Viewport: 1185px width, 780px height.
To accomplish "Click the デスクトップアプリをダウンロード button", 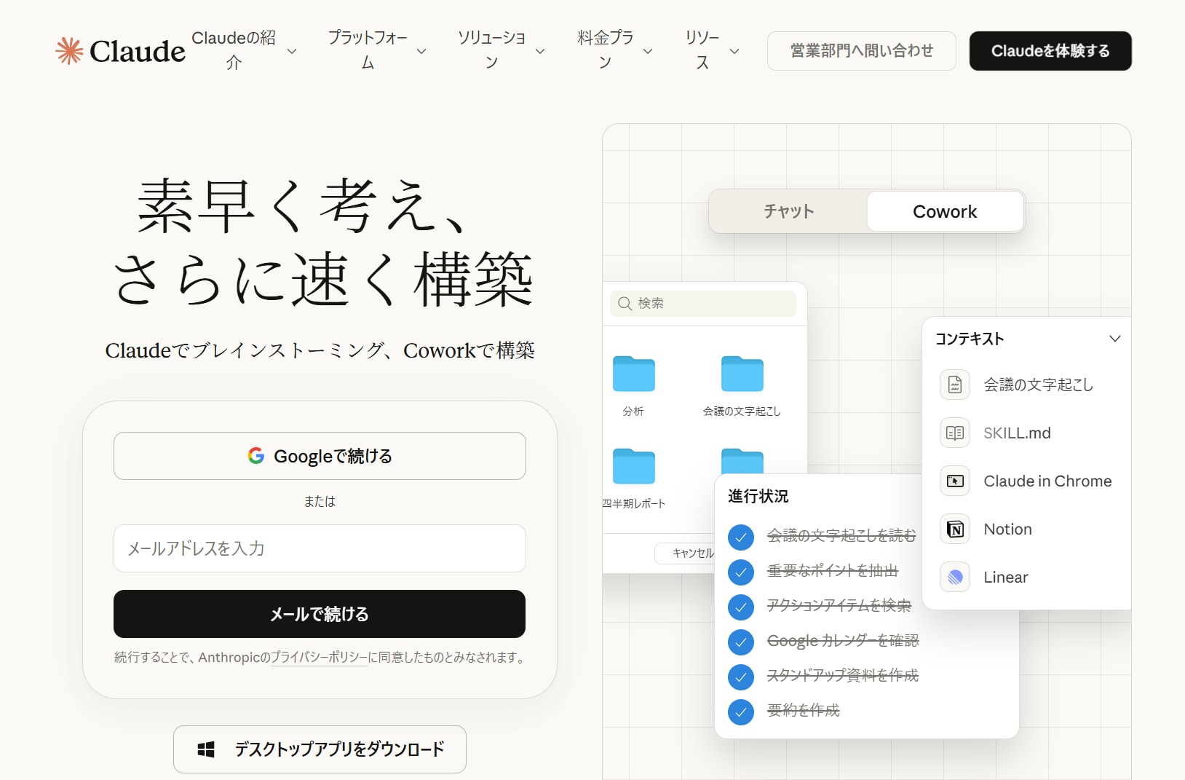I will click(x=320, y=749).
